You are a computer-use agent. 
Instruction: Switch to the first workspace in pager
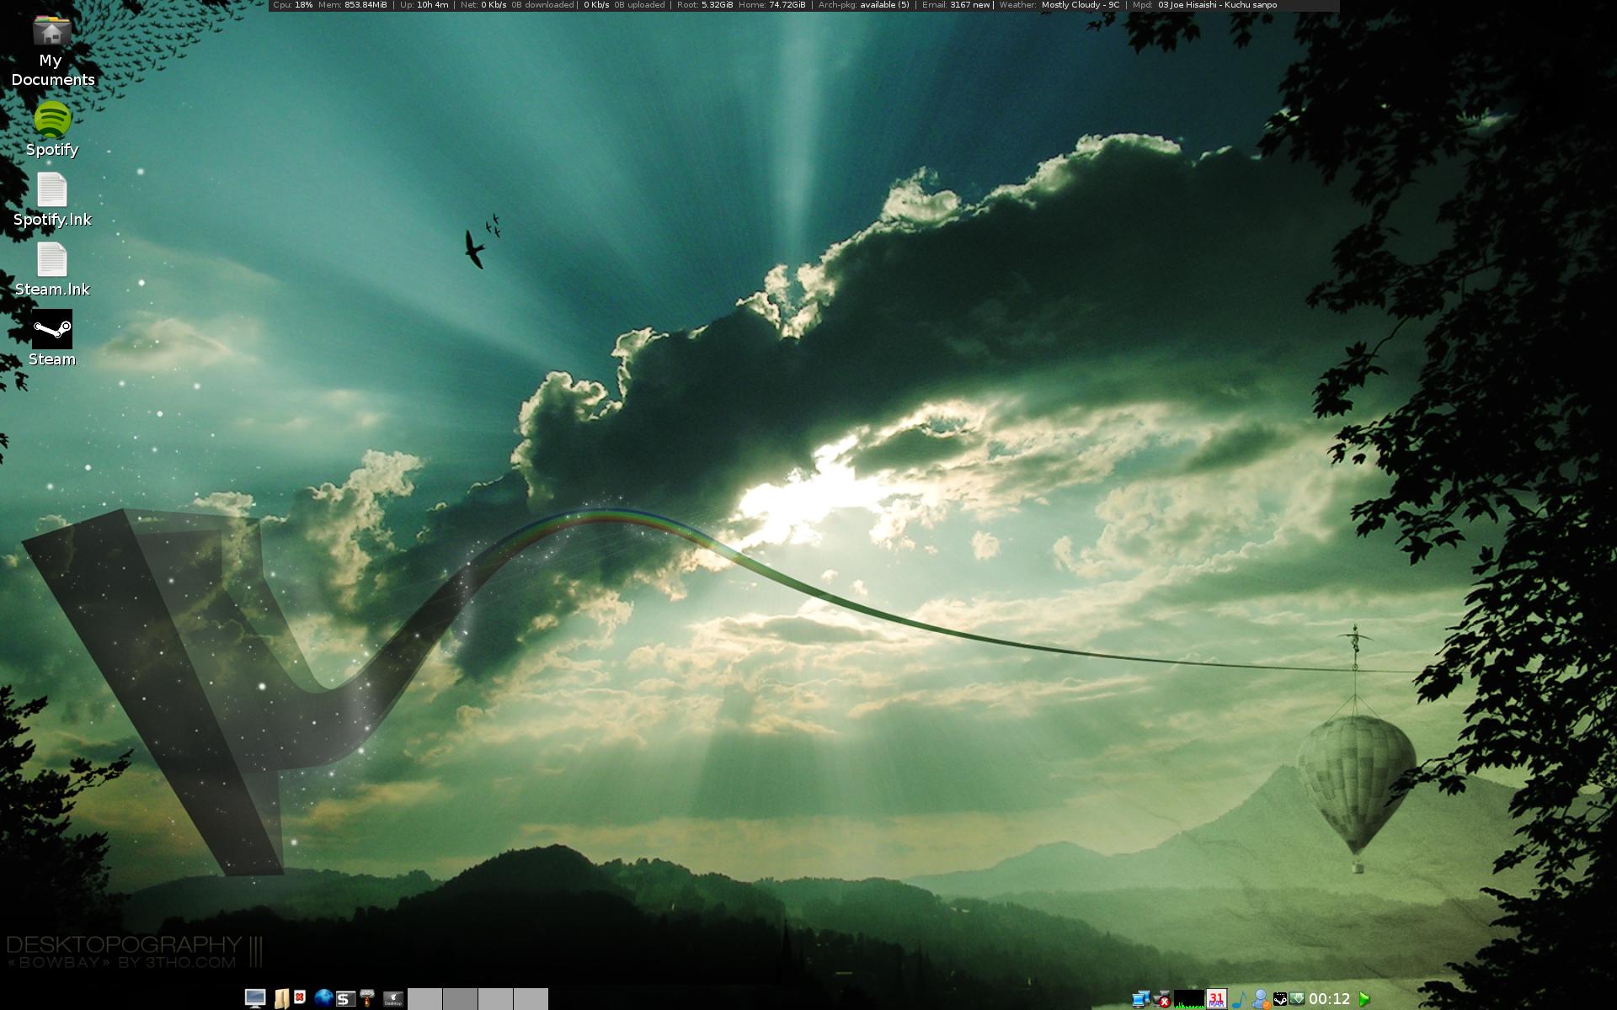point(425,999)
